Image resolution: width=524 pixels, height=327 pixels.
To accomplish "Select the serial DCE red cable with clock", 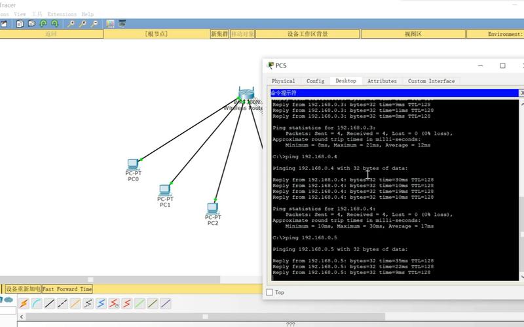I will click(x=114, y=303).
